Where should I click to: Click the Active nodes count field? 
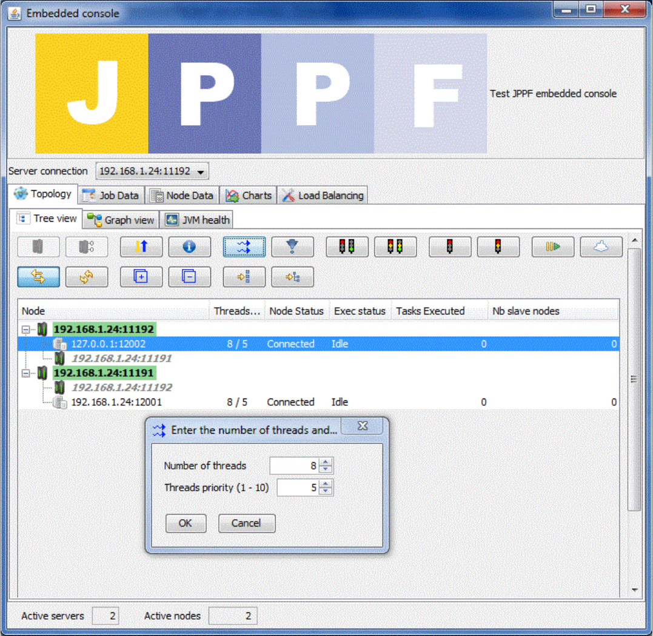click(x=233, y=616)
